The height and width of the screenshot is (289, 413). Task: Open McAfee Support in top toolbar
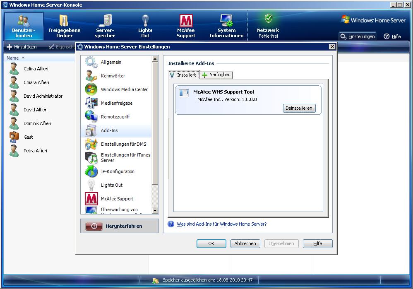(x=186, y=21)
